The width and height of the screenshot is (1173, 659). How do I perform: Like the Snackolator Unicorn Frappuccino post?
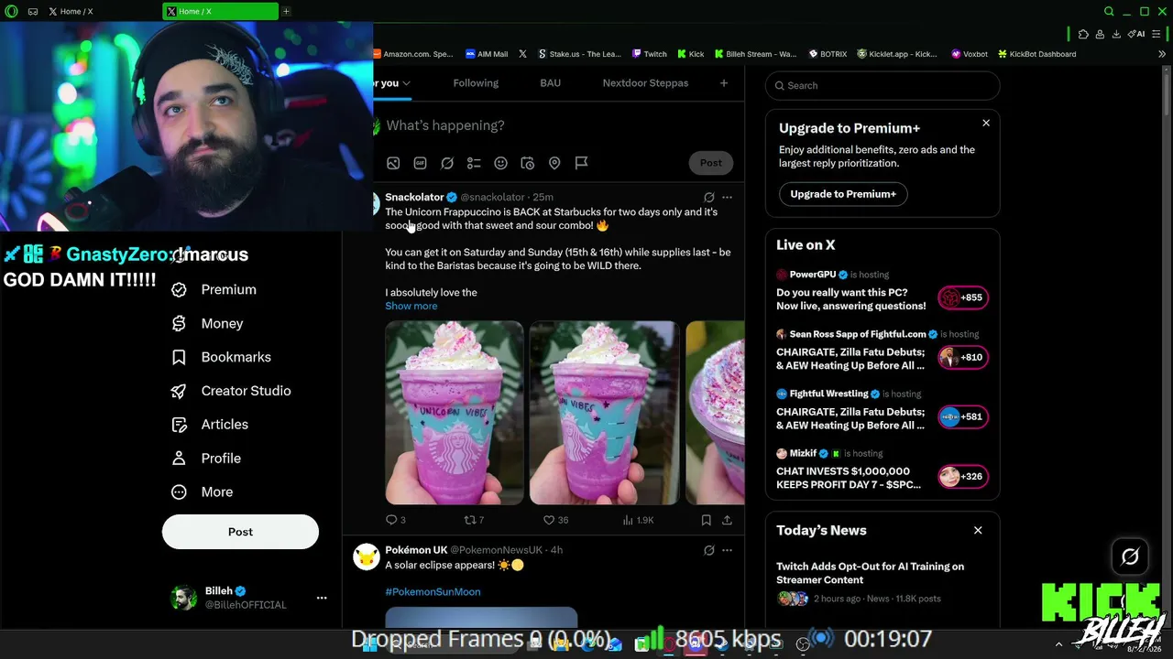click(x=555, y=520)
